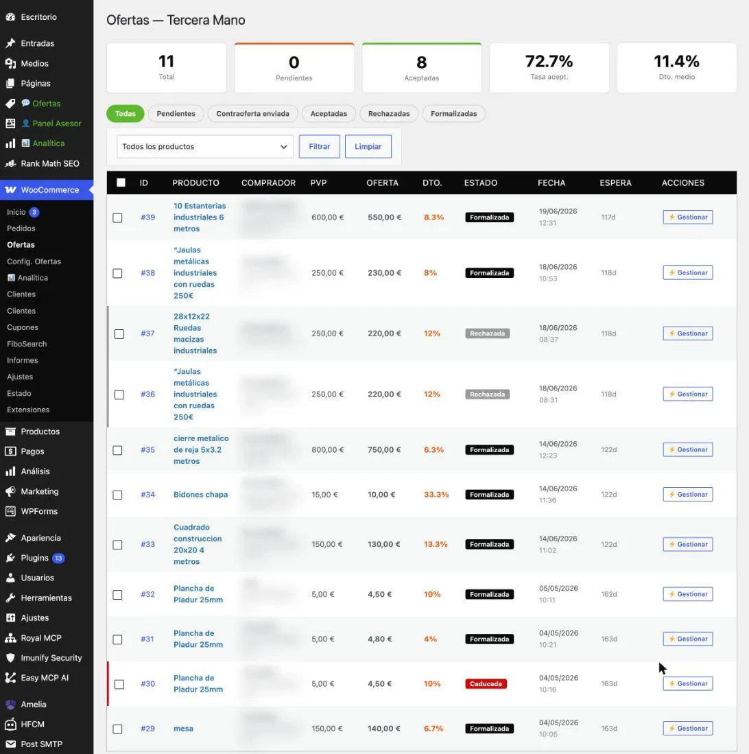This screenshot has width=749, height=754.
Task: Click the WPForms icon
Action: click(x=10, y=511)
